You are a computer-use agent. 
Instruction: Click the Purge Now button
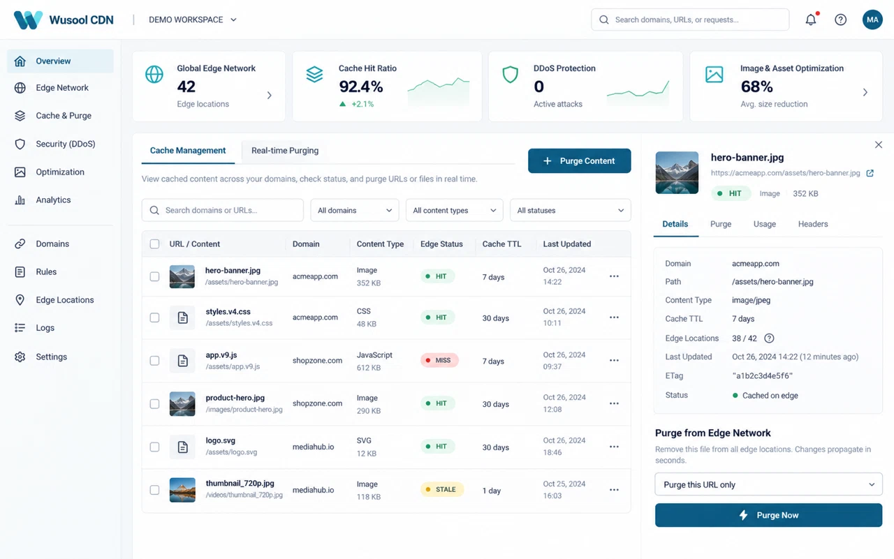[x=768, y=515]
